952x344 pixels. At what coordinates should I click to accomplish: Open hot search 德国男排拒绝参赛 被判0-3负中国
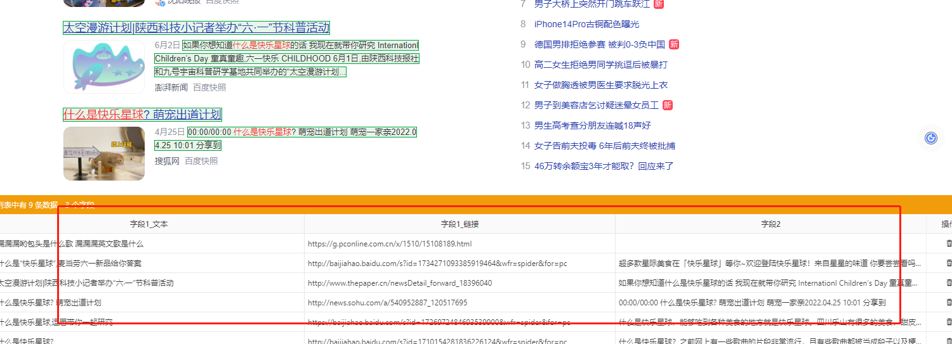[600, 44]
